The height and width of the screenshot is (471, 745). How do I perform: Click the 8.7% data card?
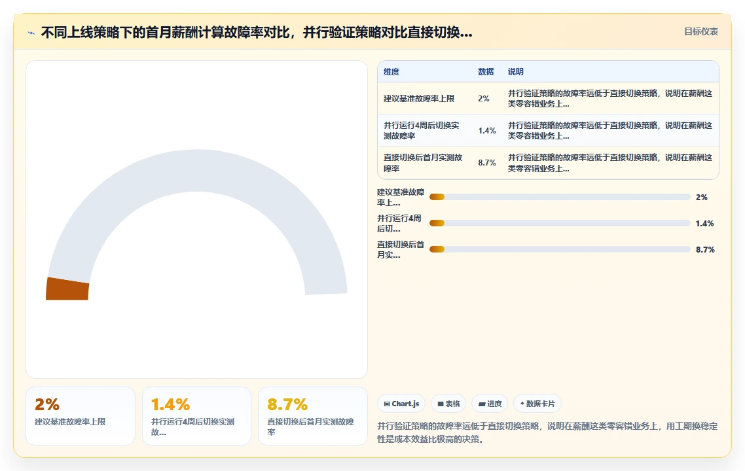(313, 416)
